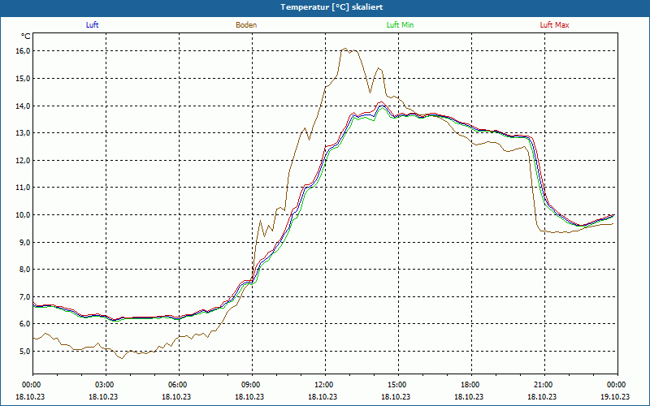
Task: Click the 11,0 y-axis value
Action: (23, 188)
